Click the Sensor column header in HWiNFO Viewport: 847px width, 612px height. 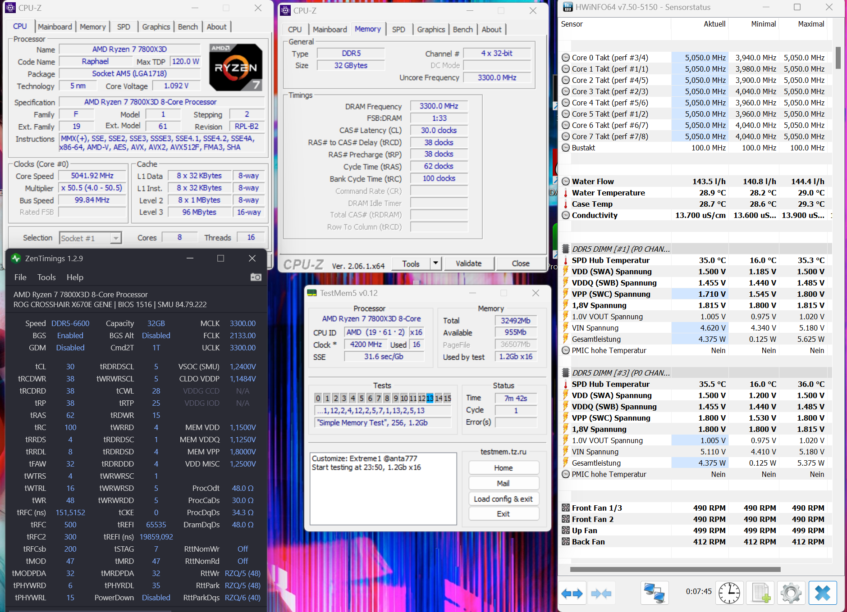click(x=572, y=24)
